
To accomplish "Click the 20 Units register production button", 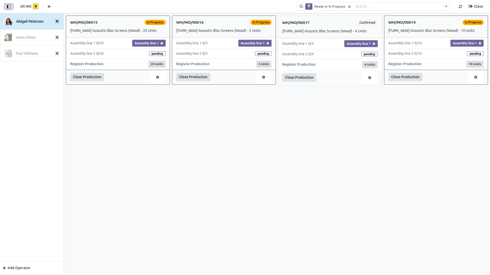I will [x=157, y=64].
